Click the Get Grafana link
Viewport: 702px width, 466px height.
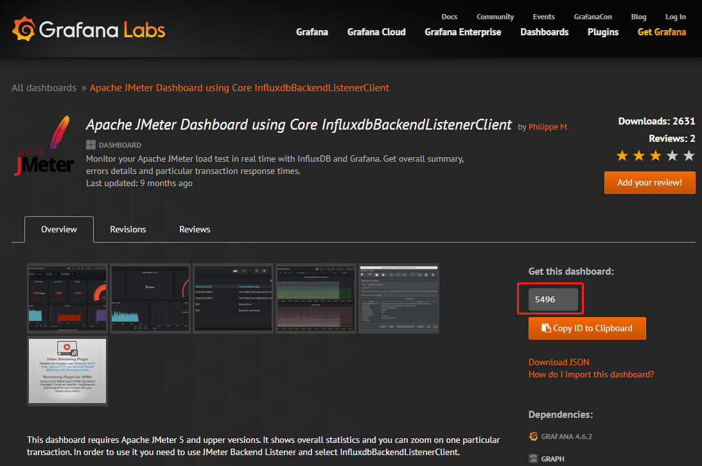point(662,32)
